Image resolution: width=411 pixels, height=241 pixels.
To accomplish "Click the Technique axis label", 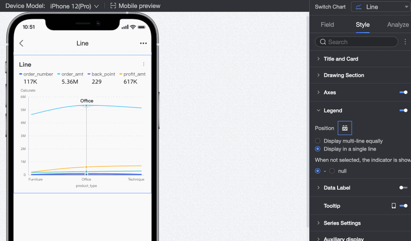I will click(136, 179).
